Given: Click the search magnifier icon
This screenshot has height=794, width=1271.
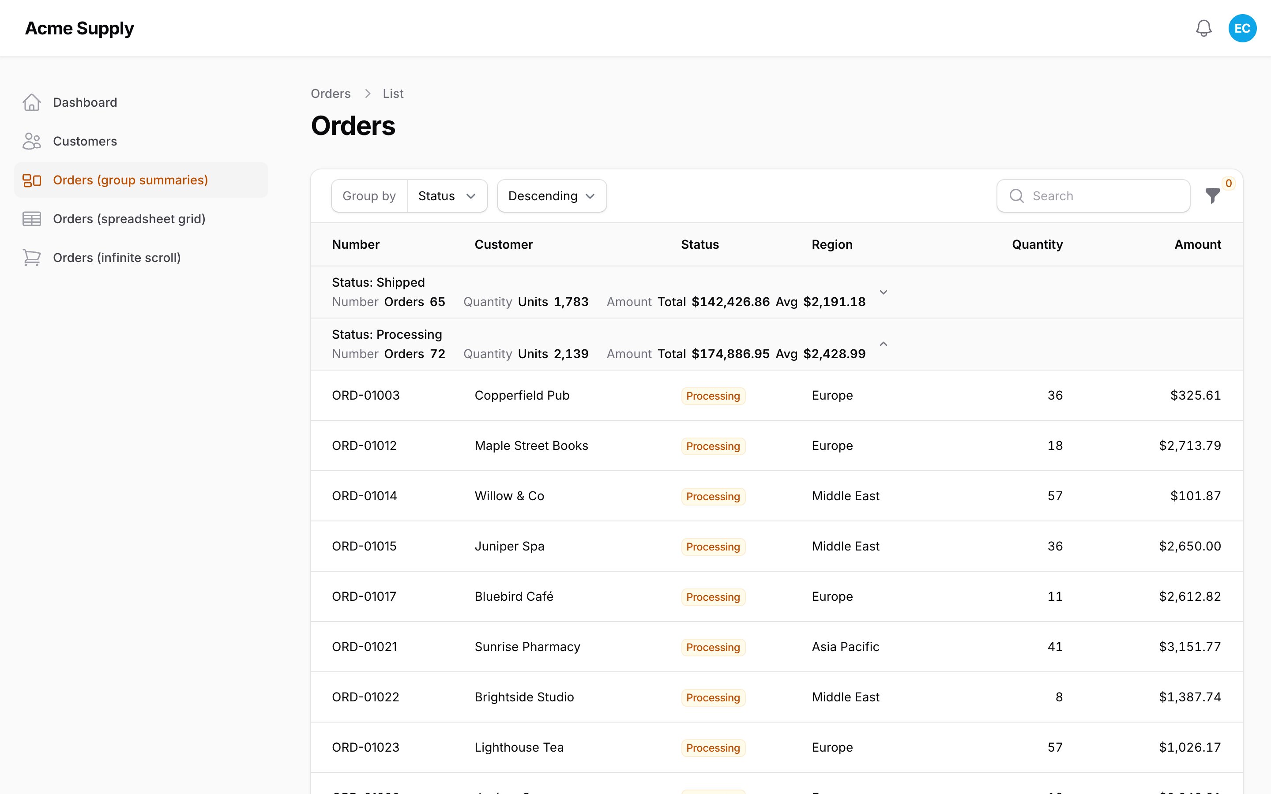Looking at the screenshot, I should click(1017, 196).
